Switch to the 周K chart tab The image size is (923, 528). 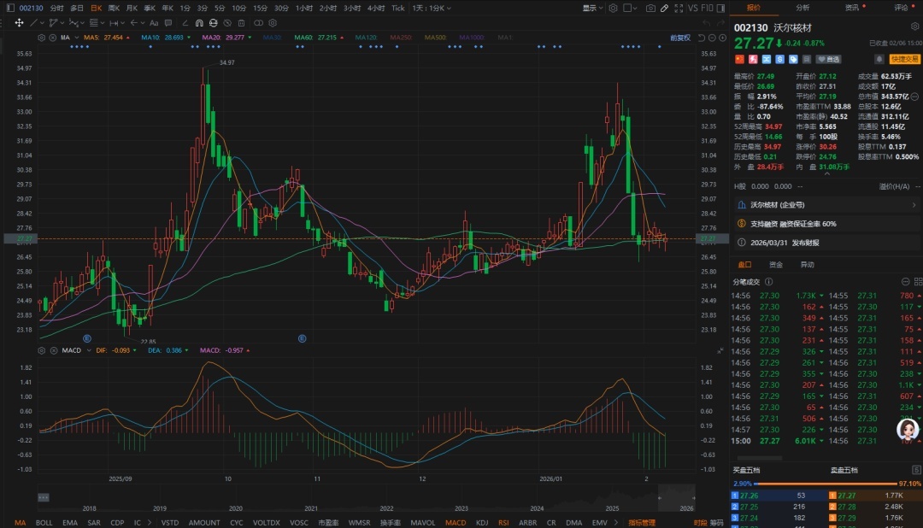tap(114, 8)
